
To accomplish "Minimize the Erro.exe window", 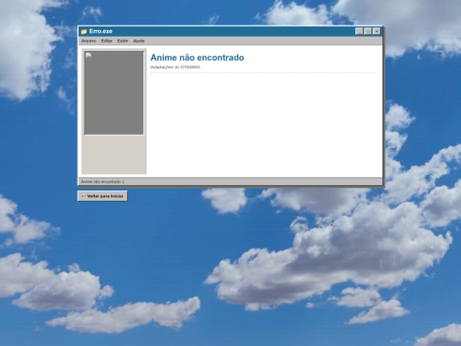I will 359,32.
